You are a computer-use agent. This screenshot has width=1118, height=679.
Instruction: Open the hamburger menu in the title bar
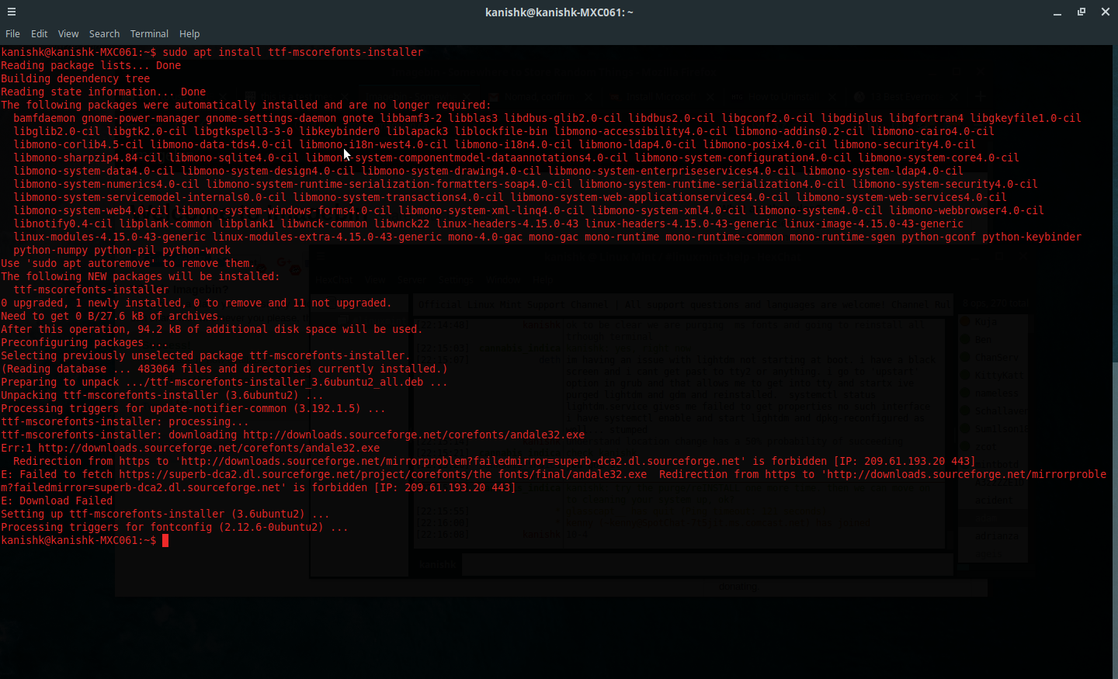[12, 12]
